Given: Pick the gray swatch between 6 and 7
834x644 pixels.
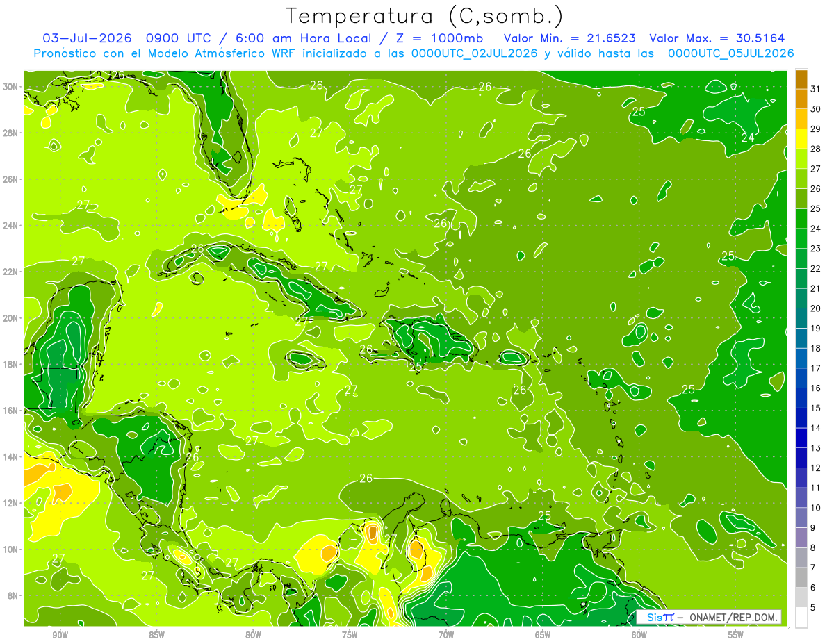Looking at the screenshot, I should tap(801, 578).
